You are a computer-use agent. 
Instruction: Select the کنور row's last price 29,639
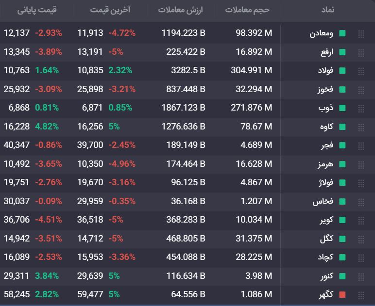pos(90,276)
